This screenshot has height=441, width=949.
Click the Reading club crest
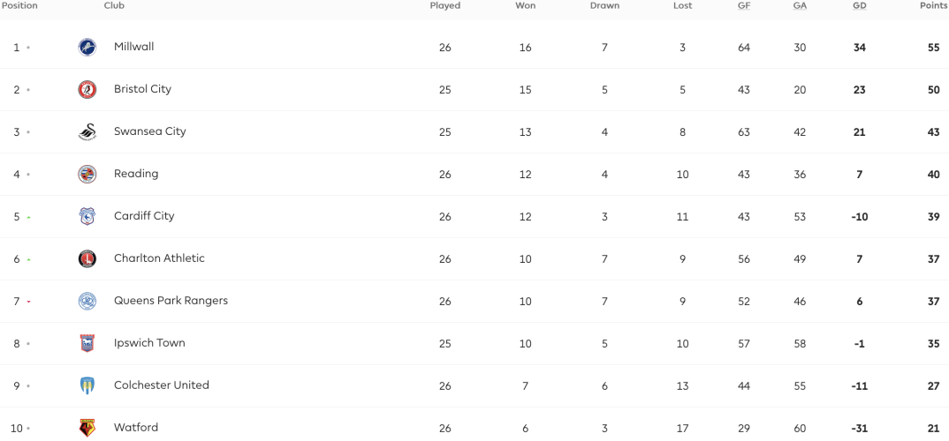point(87,174)
